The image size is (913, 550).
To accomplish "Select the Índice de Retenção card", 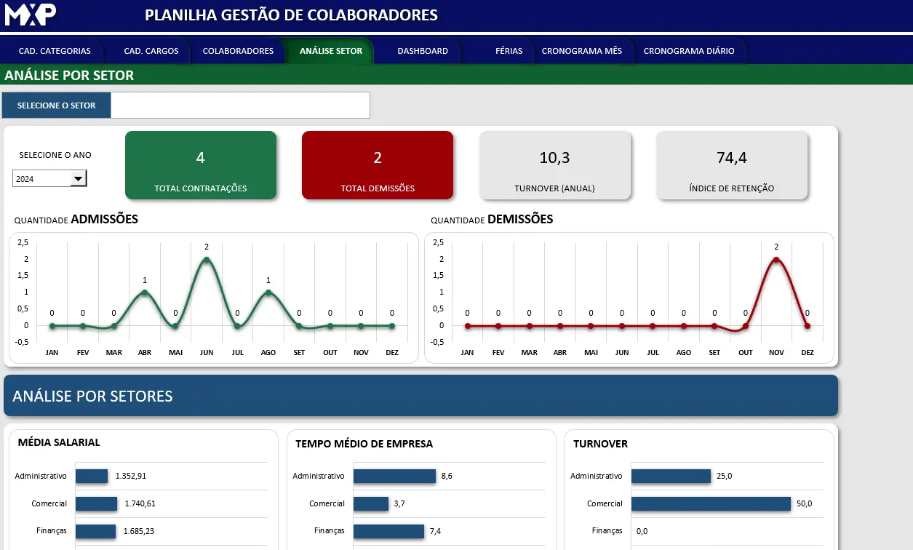I will [x=732, y=165].
